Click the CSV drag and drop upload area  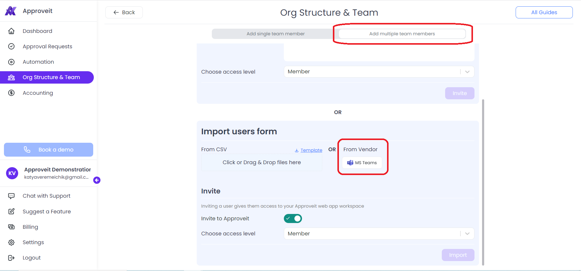pos(262,162)
